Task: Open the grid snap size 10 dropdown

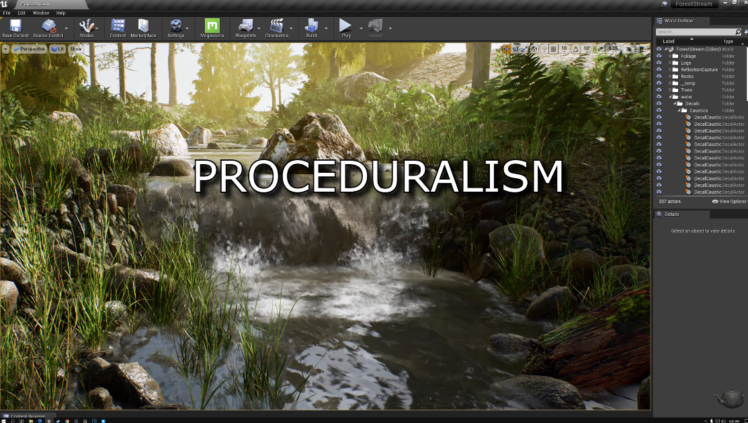Action: point(564,48)
